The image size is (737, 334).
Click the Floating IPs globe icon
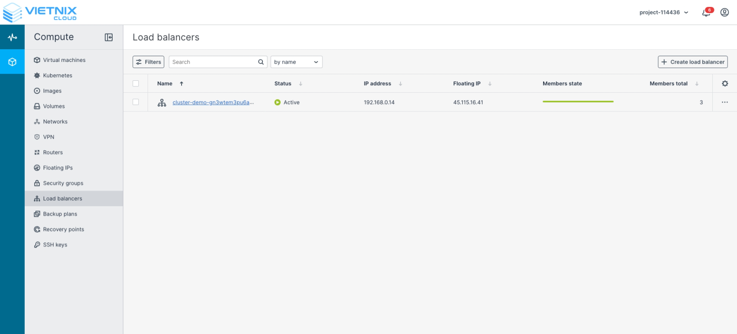(37, 168)
